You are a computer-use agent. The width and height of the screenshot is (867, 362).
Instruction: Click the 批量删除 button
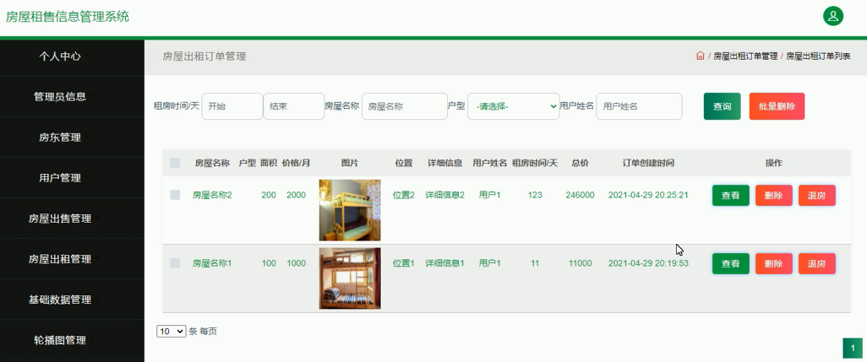point(777,106)
